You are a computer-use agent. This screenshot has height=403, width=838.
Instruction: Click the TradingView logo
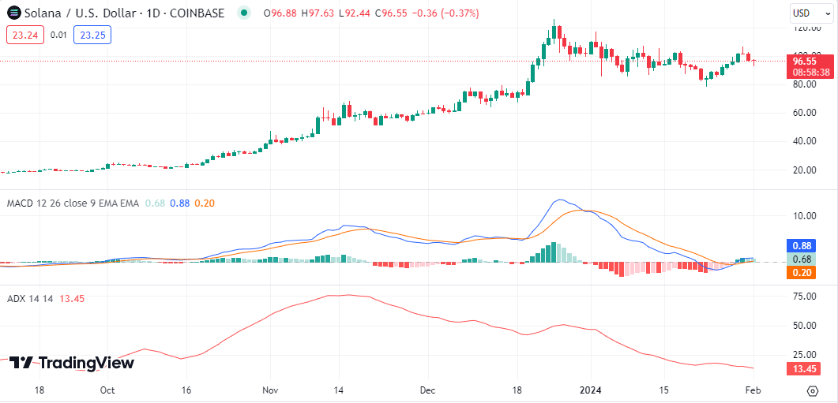(x=72, y=363)
